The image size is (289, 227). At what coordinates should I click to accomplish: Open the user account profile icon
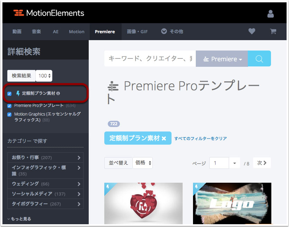(270, 13)
